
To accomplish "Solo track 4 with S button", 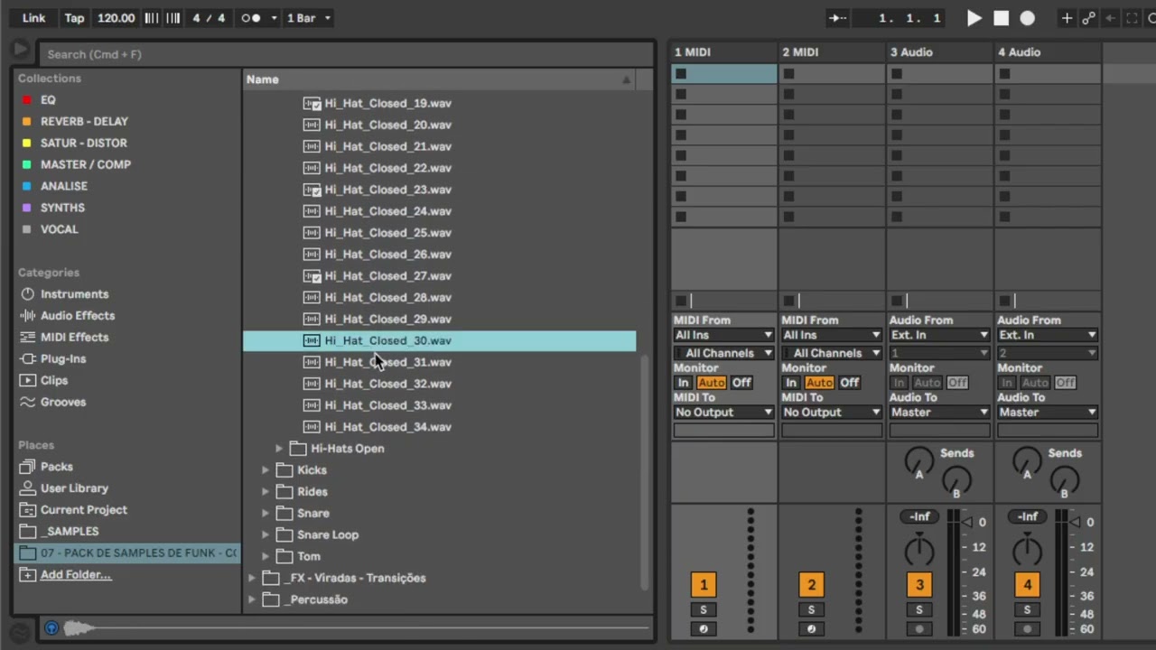I will click(x=1027, y=610).
